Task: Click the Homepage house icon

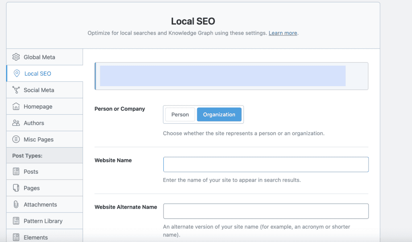Action: 16,106
